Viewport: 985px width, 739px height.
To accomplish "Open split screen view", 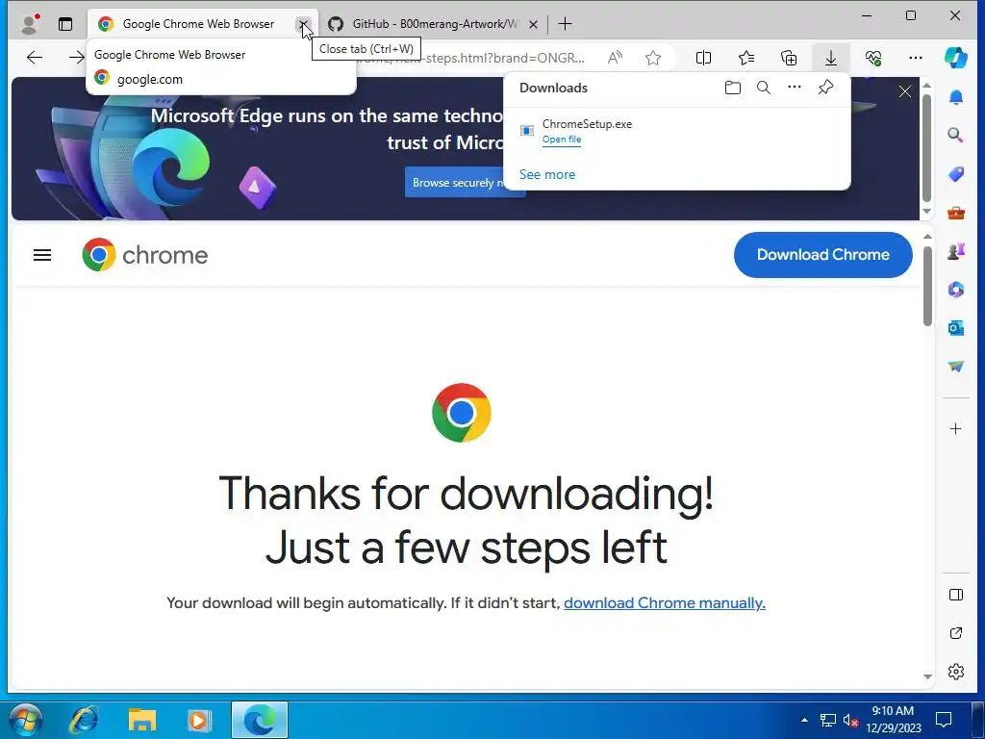I will click(x=703, y=58).
